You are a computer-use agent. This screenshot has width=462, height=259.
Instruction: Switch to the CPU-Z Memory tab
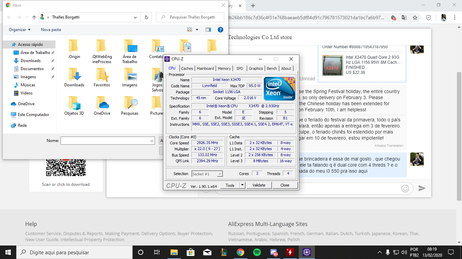[x=224, y=68]
